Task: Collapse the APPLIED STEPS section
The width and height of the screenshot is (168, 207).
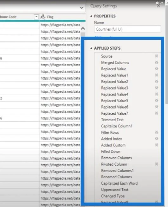Action: (x=91, y=48)
